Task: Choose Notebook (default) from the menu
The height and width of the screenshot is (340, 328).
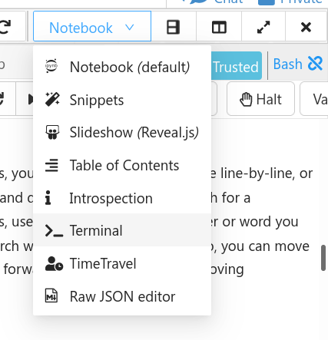Action: pyautogui.click(x=122, y=68)
